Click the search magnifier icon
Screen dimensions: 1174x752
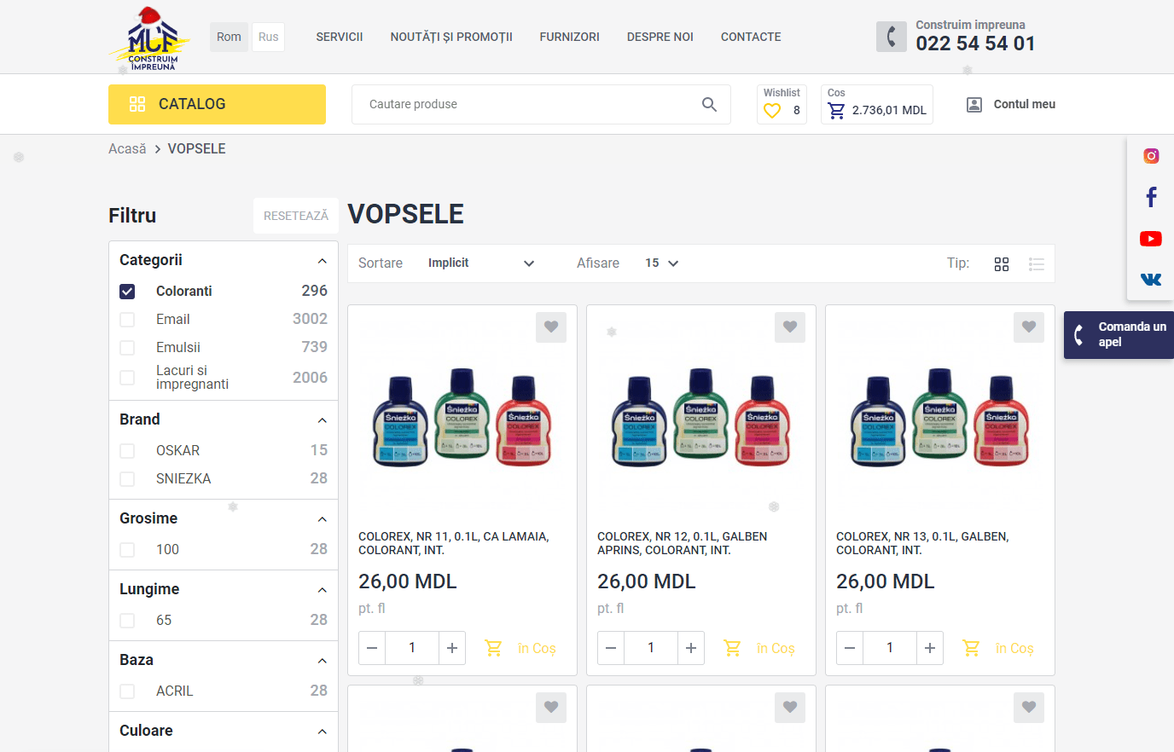(709, 104)
